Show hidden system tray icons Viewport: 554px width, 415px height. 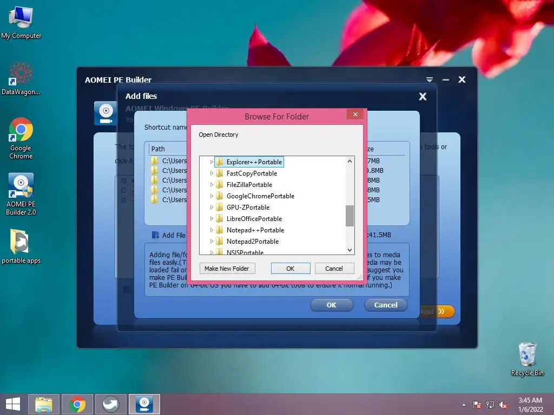coord(464,405)
